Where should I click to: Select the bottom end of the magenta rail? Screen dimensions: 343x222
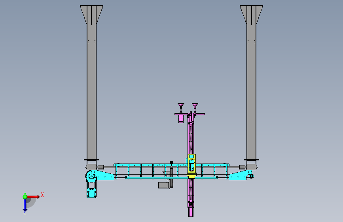coord(191,212)
